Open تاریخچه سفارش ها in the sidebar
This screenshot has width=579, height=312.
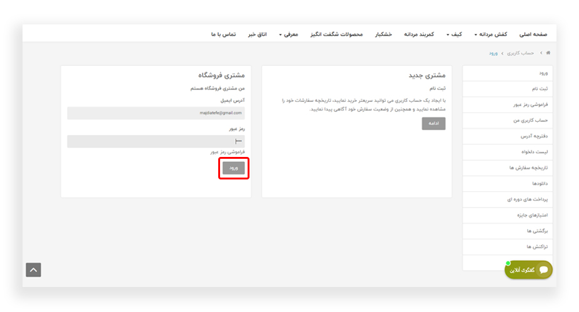[x=529, y=168]
